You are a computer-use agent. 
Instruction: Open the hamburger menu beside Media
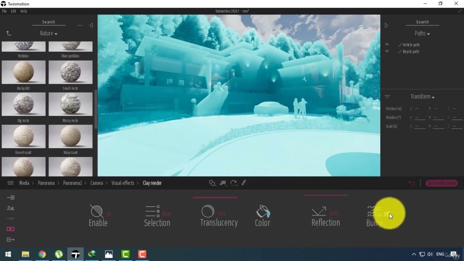pyautogui.click(x=11, y=183)
